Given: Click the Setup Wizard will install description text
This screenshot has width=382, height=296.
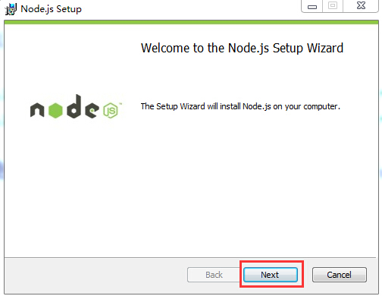Looking at the screenshot, I should click(x=240, y=106).
